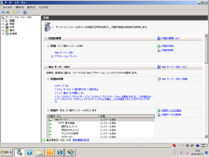This screenshot has width=209, height=157.
Task: Click the scrollbar up arrow
Action: [206, 35]
